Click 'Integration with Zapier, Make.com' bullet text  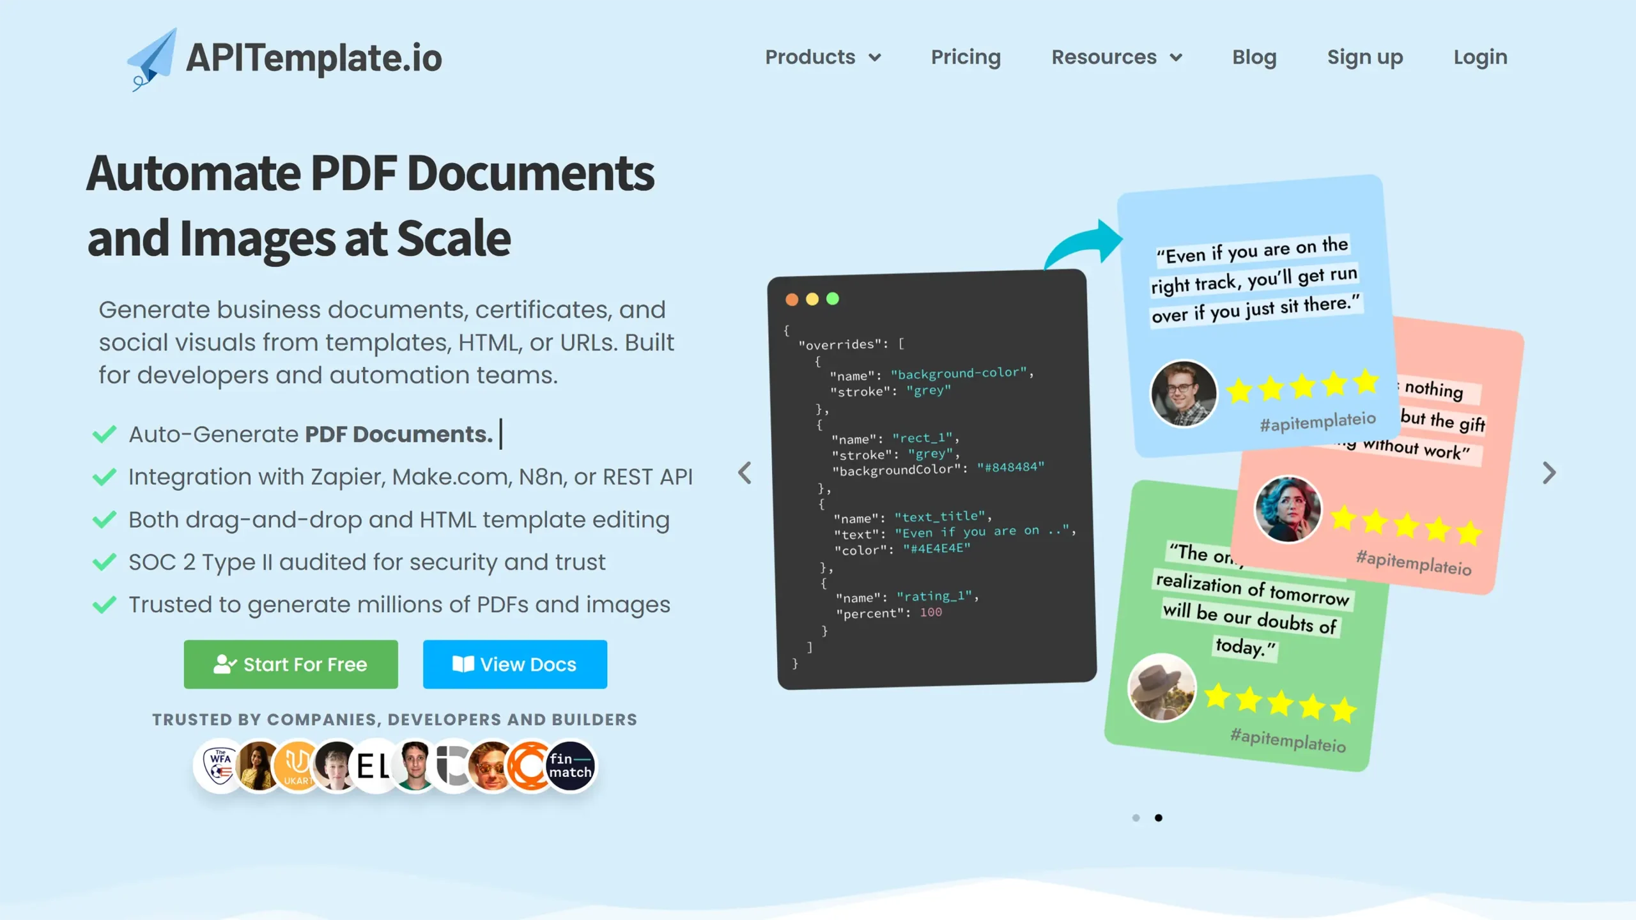coord(410,477)
